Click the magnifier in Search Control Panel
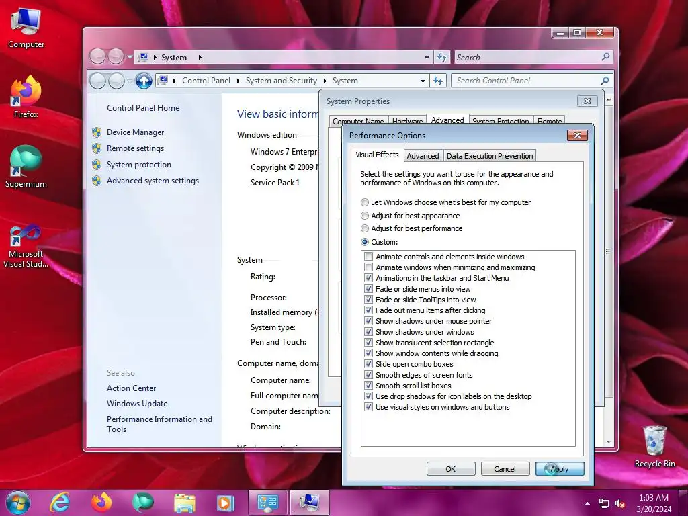The image size is (688, 516). [605, 81]
